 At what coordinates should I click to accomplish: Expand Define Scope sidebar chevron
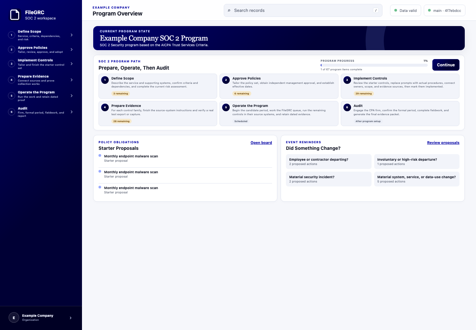pyautogui.click(x=72, y=35)
